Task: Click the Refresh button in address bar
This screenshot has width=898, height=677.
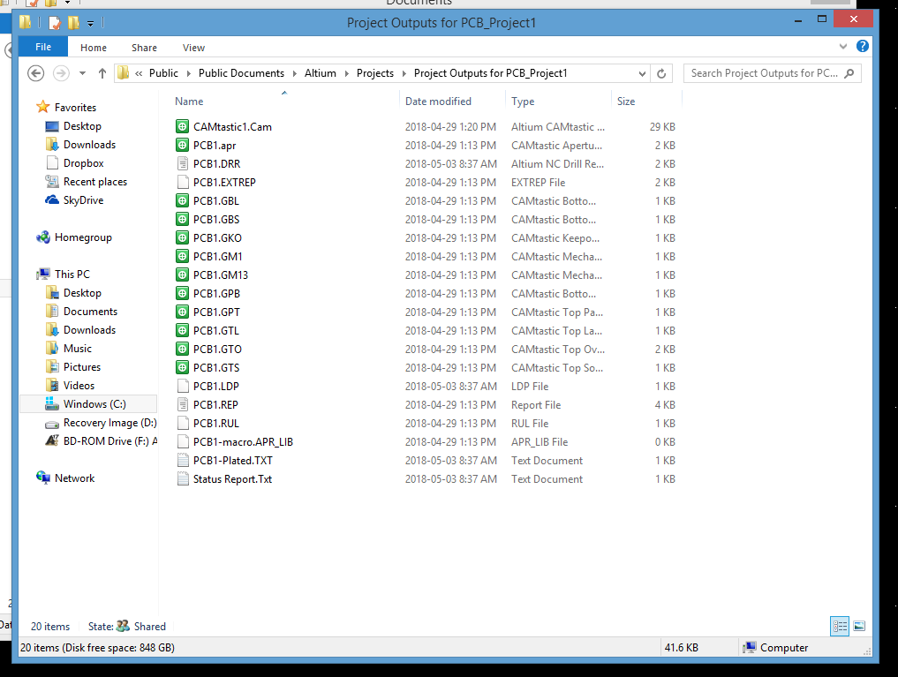Action: (x=661, y=73)
